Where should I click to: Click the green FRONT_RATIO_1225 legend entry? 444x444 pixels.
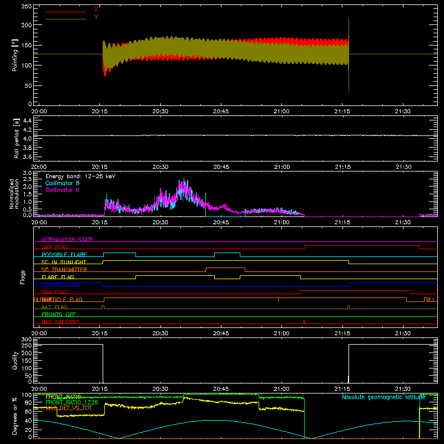point(72,402)
